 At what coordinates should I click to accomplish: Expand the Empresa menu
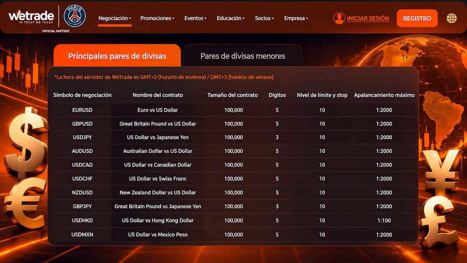296,18
